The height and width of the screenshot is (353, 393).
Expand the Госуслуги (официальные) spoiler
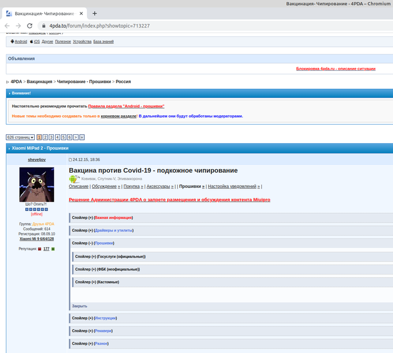(110, 256)
